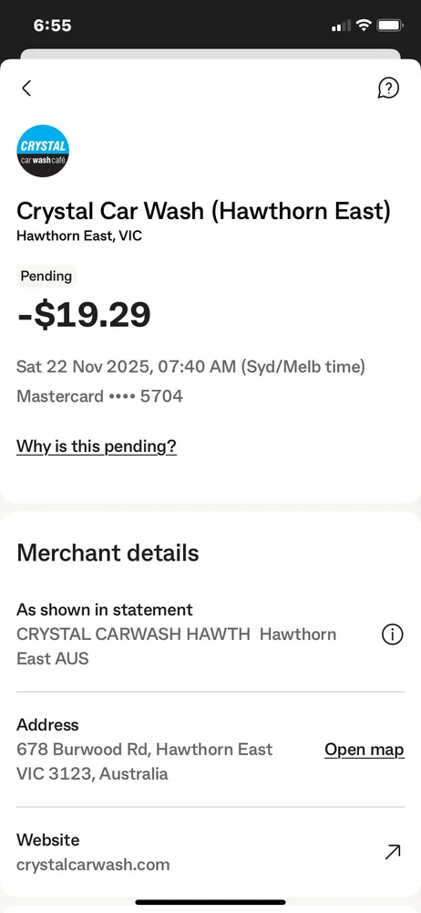
Task: Open website via the arrow icon
Action: coord(393,852)
